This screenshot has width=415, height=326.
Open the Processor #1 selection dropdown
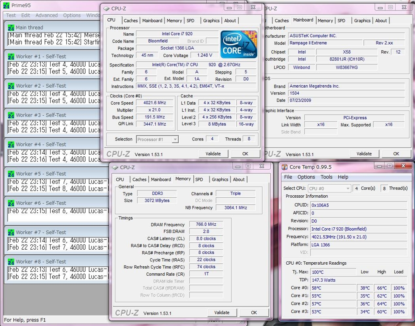[175, 139]
